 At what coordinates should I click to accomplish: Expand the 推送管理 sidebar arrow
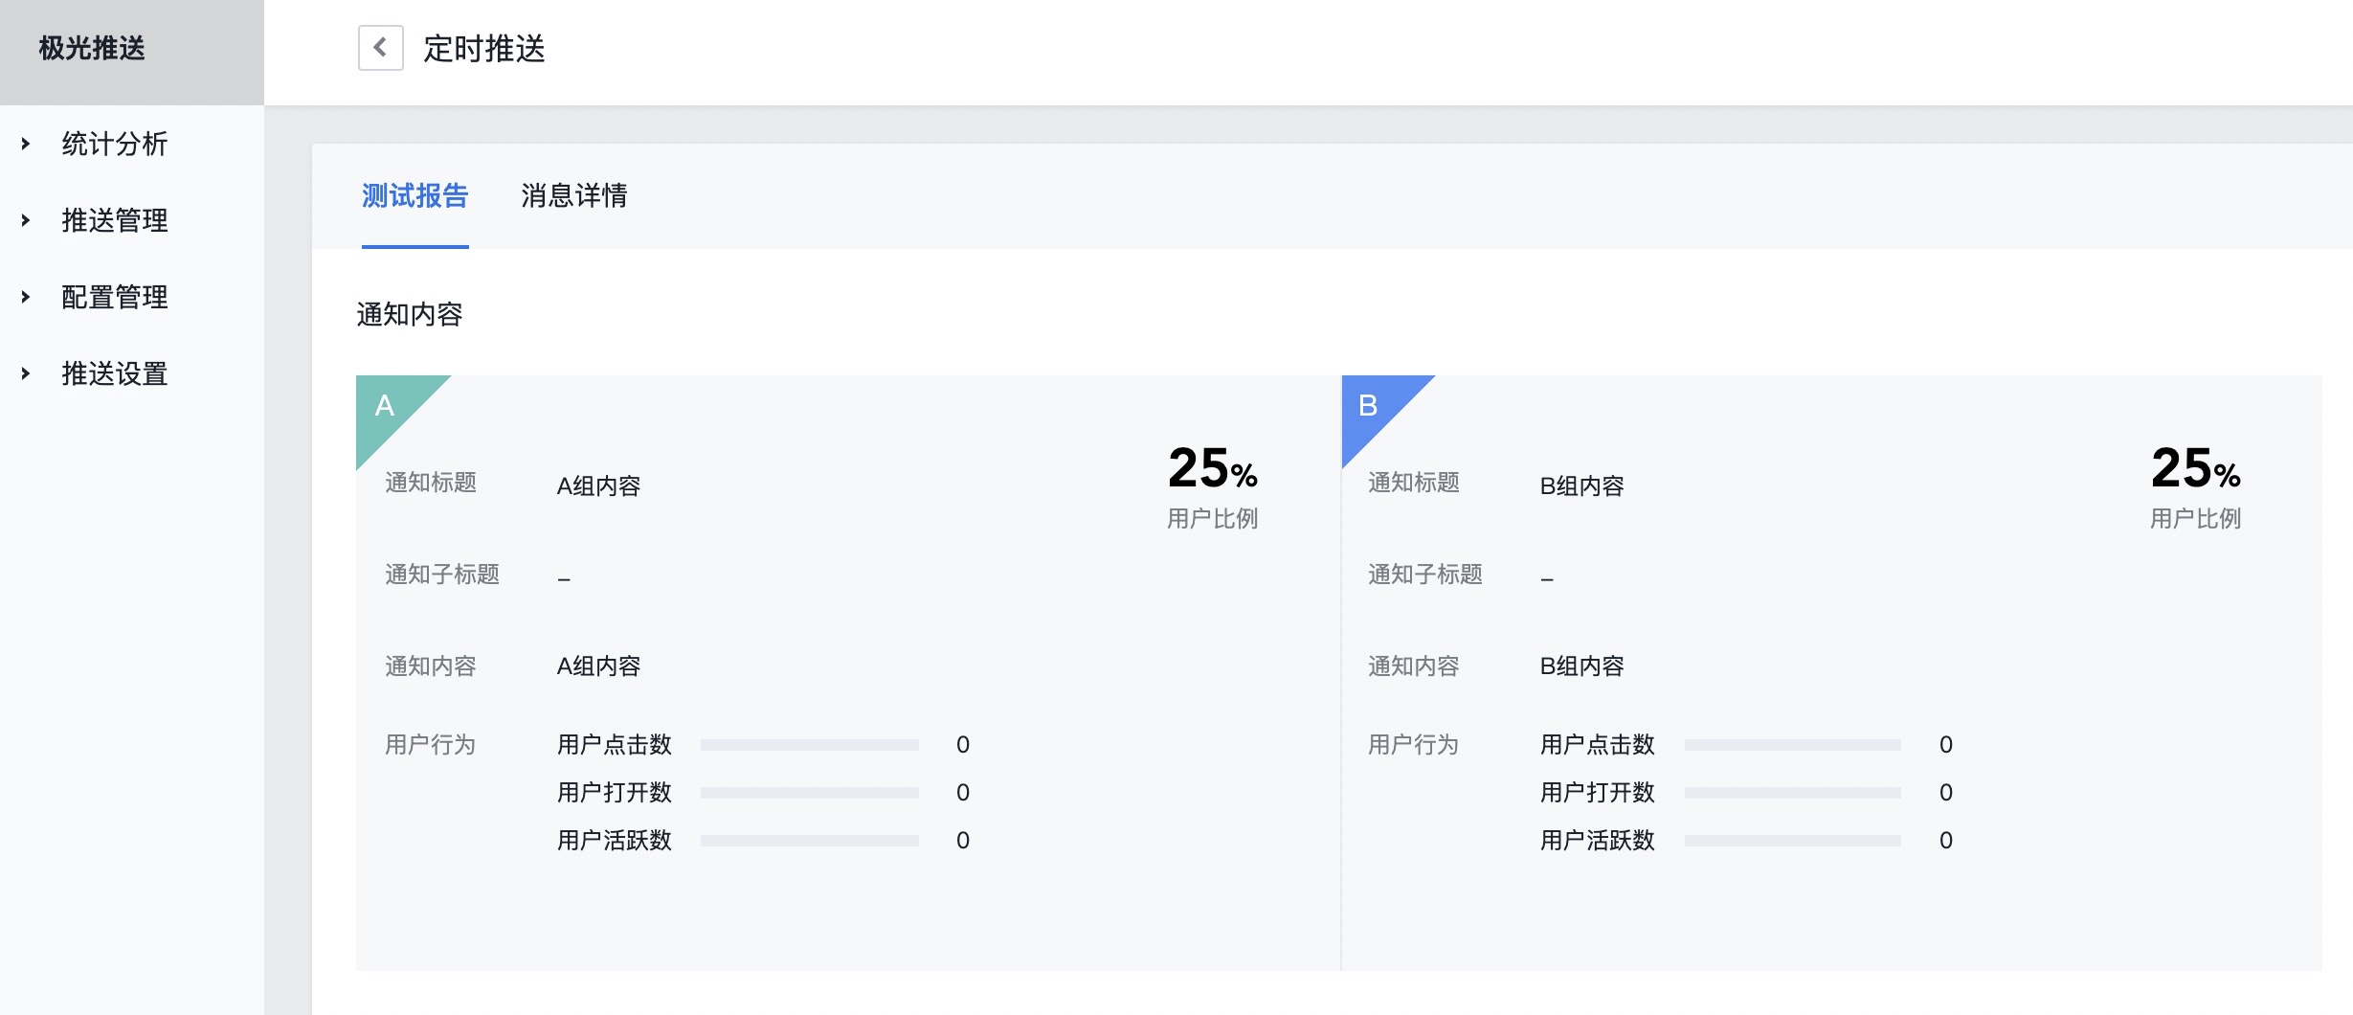coord(26,220)
